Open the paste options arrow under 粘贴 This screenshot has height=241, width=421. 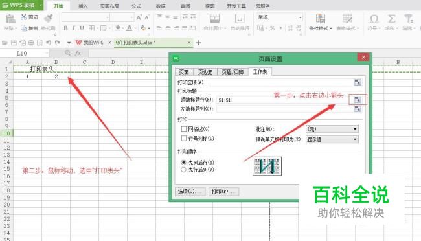16,29
